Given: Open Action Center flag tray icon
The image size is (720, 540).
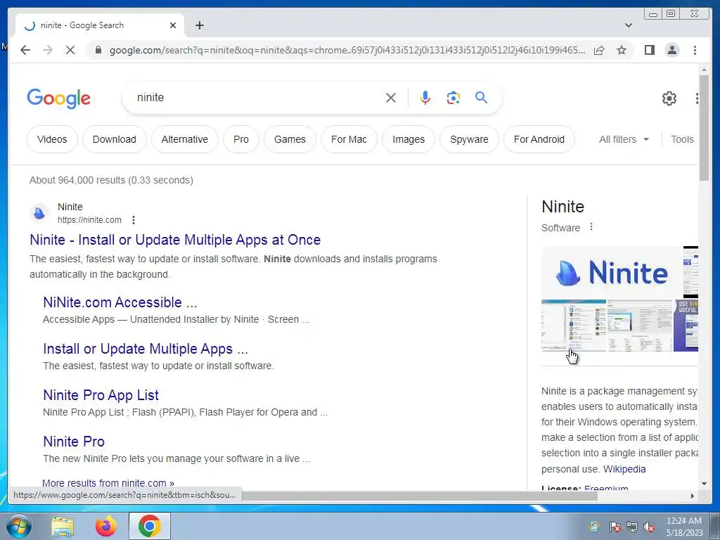Looking at the screenshot, I should point(615,527).
